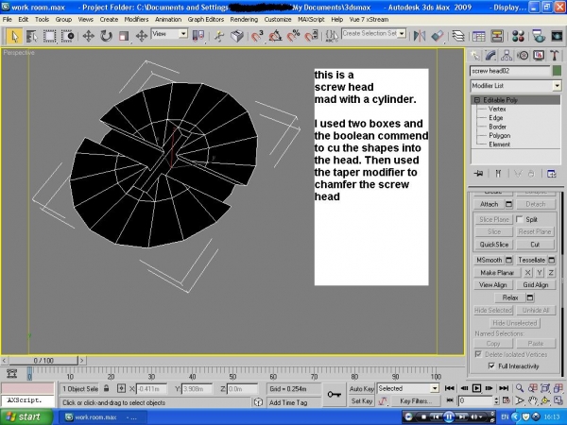Viewport: 567px width, 425px height.
Task: Collapse the Editable Poly stack entry
Action: 477,100
